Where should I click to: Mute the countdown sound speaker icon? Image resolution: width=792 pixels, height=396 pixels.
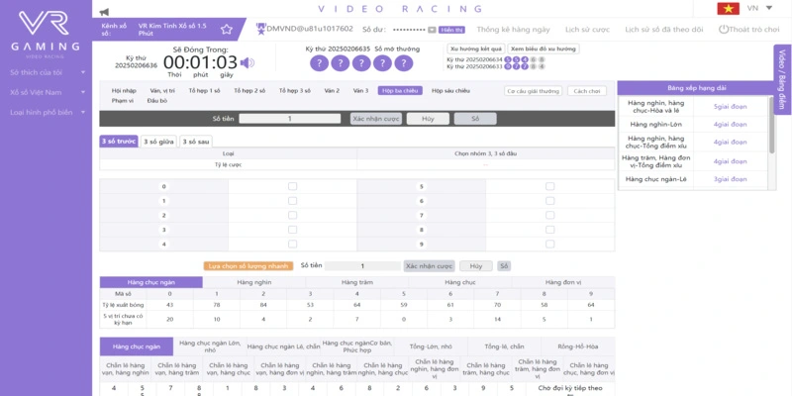tap(247, 63)
